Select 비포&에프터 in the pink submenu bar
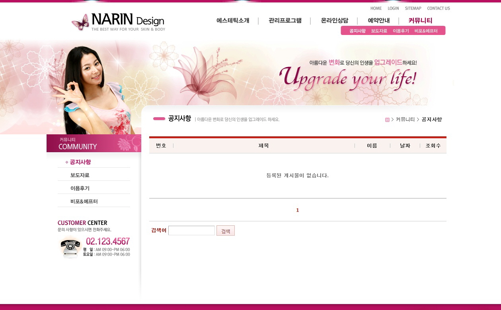The height and width of the screenshot is (310, 501). 426,31
